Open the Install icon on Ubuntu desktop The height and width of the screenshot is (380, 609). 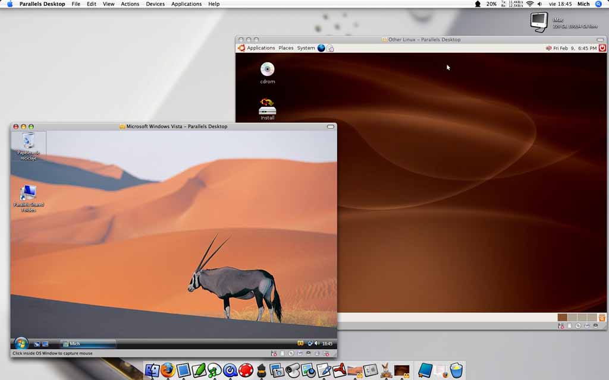pos(267,109)
